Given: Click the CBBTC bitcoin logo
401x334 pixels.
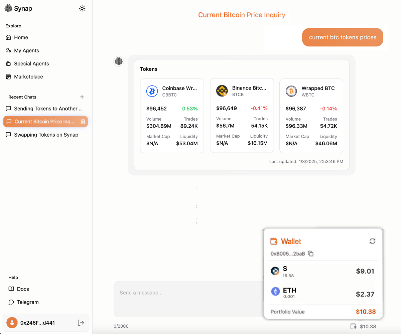Looking at the screenshot, I should point(152,91).
